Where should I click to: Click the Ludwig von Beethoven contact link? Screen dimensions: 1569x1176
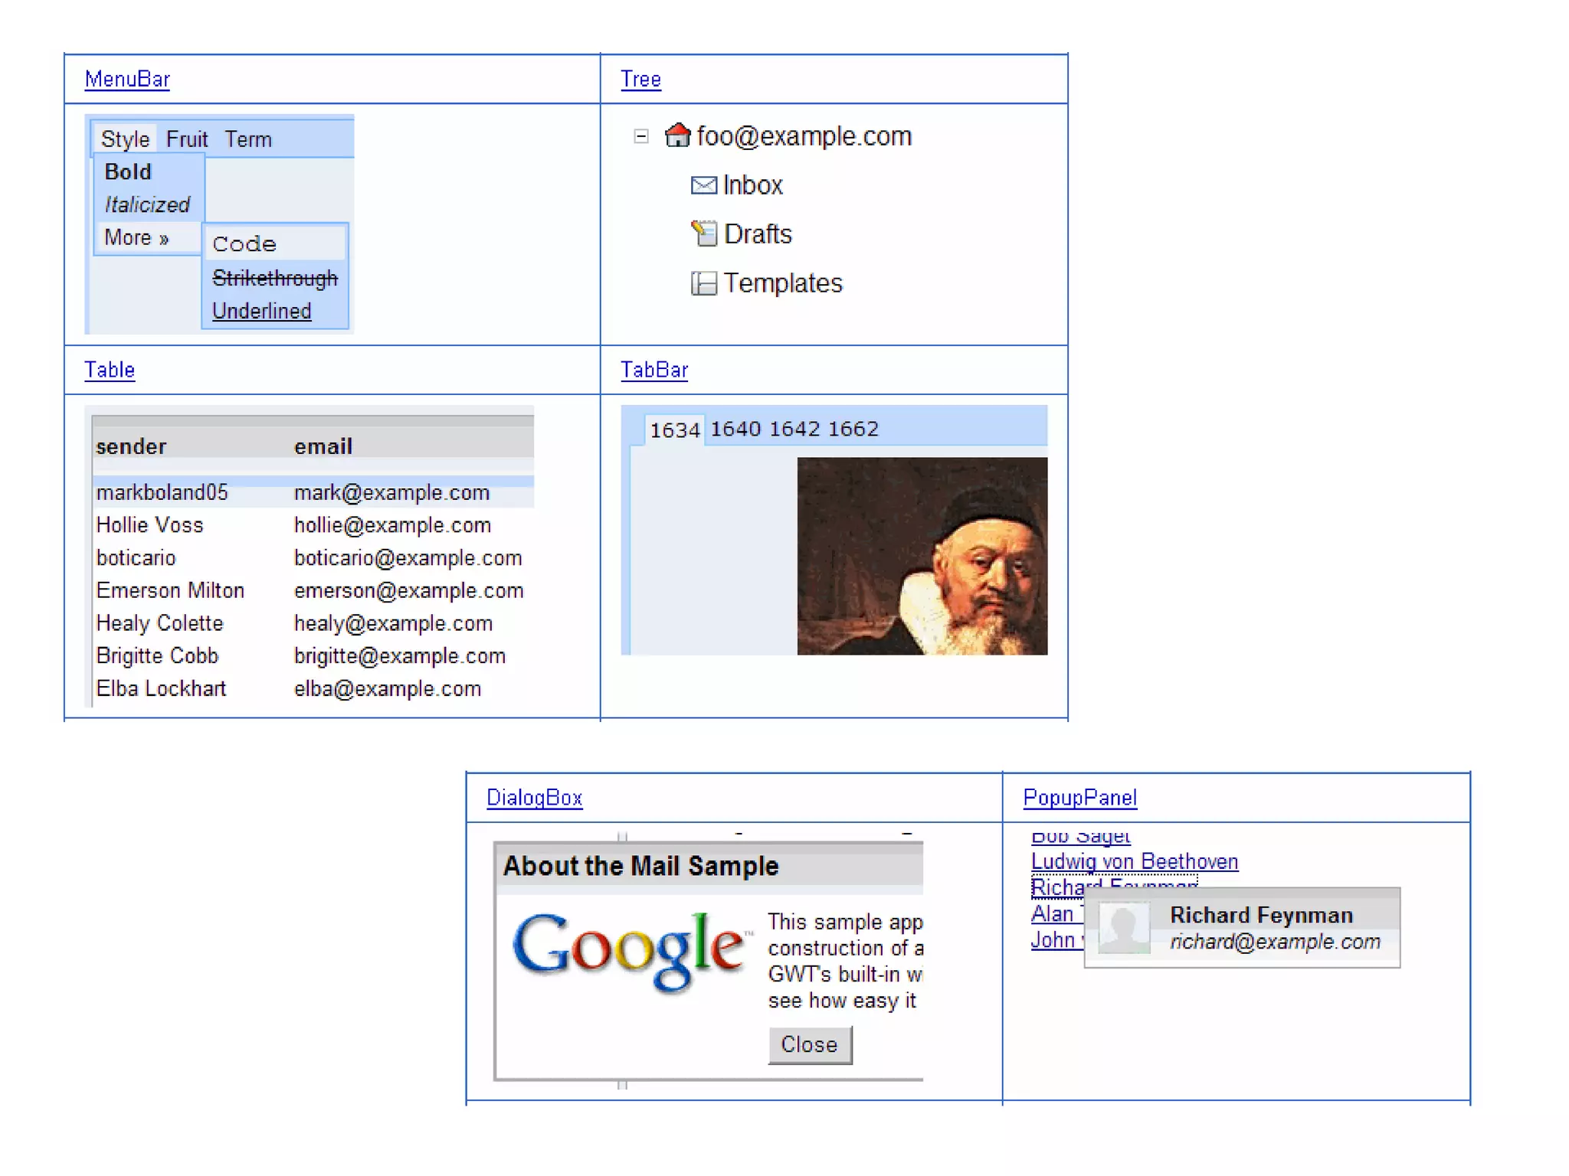[x=1134, y=861]
